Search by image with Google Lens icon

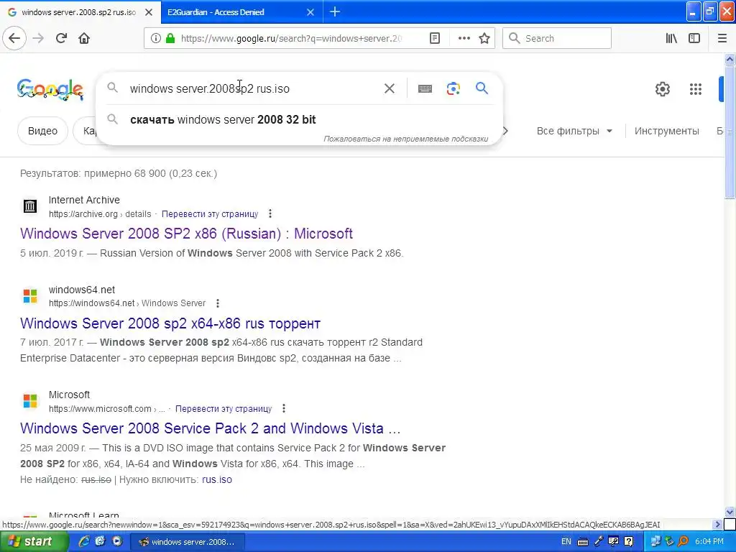(x=454, y=88)
